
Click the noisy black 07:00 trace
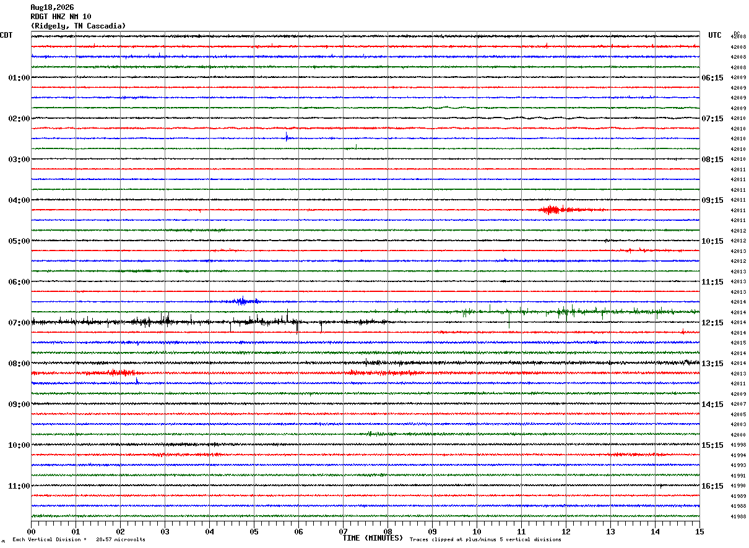click(210, 322)
